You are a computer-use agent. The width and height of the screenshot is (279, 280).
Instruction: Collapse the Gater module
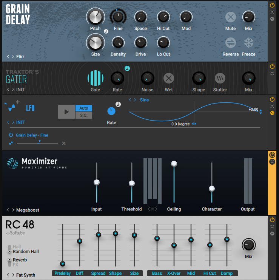click(x=272, y=73)
